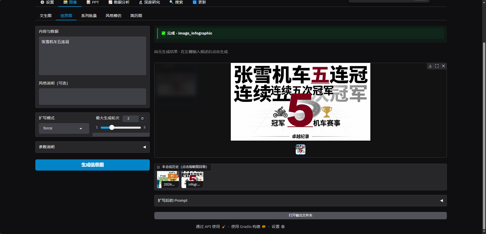The image size is (486, 234).
Task: Open 使用 Gradio 构建 link
Action: [x=248, y=227]
